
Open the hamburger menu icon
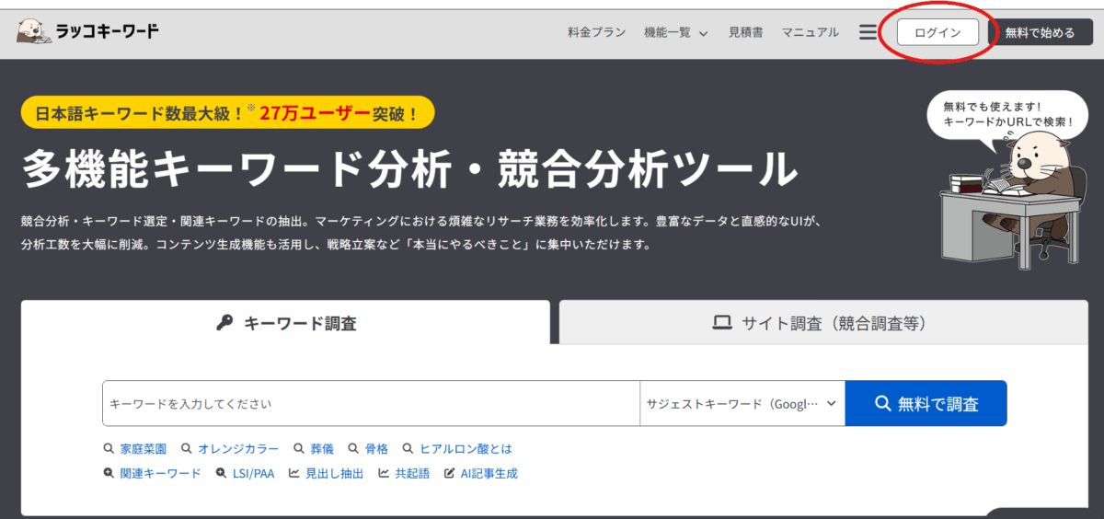pyautogui.click(x=868, y=32)
